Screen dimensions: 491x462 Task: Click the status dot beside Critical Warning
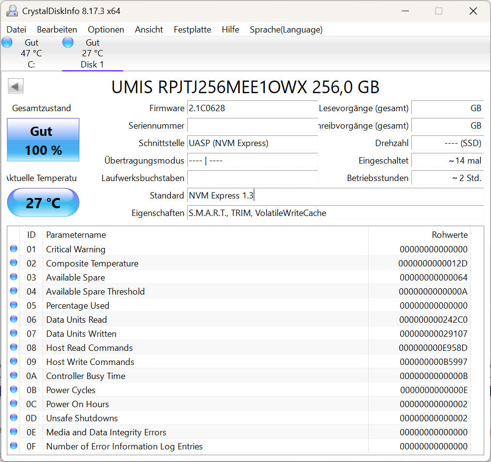pos(14,249)
